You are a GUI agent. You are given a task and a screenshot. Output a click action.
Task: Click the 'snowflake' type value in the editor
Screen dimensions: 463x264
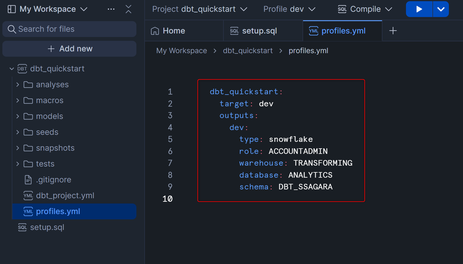[x=291, y=139]
